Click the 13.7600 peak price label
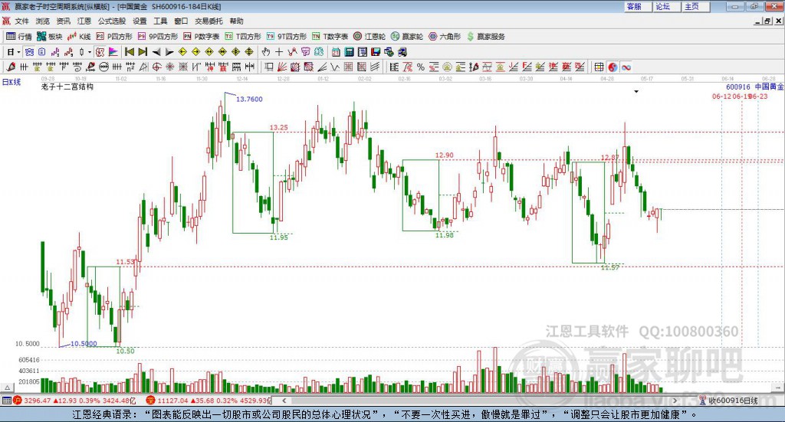Viewport: 785px width, 422px height. point(249,99)
